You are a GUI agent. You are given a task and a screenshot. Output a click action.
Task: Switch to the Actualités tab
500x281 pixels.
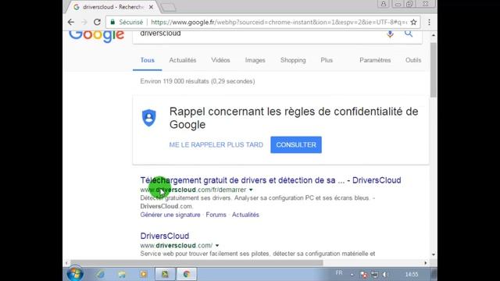point(182,60)
